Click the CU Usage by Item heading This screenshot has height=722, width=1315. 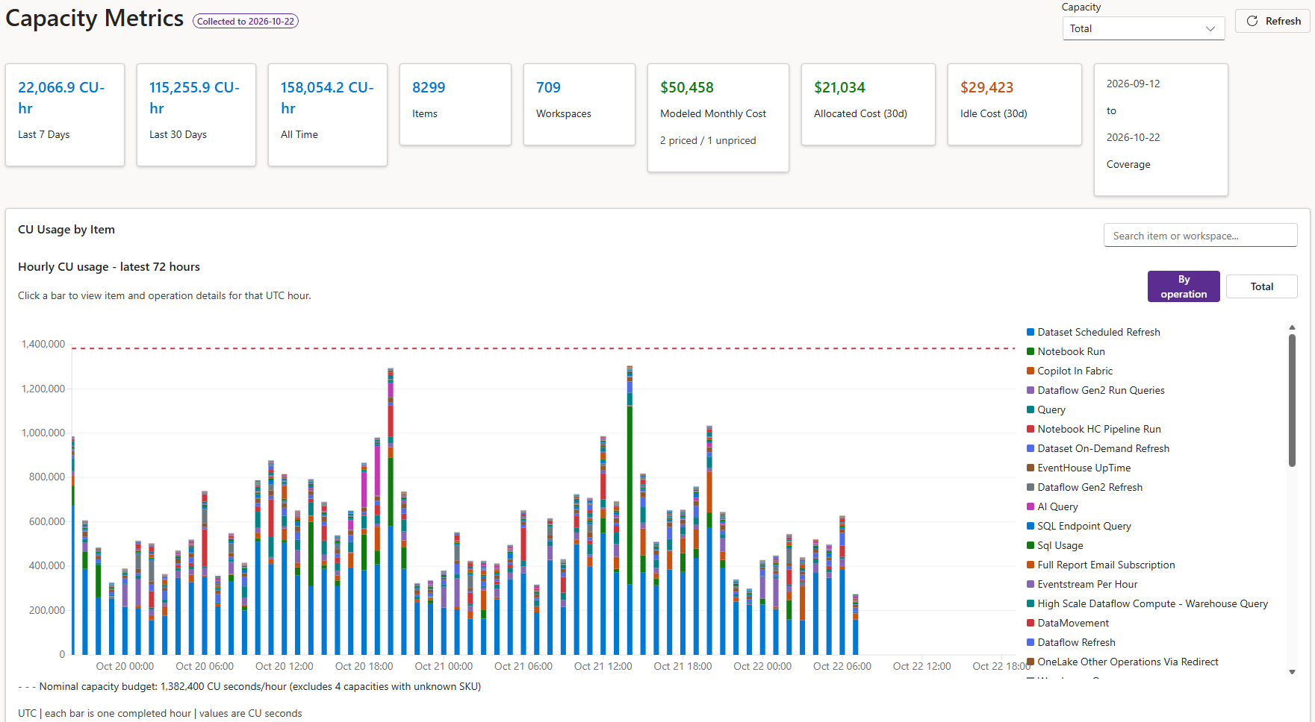coord(66,230)
